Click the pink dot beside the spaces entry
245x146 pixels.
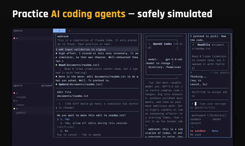tap(14, 38)
